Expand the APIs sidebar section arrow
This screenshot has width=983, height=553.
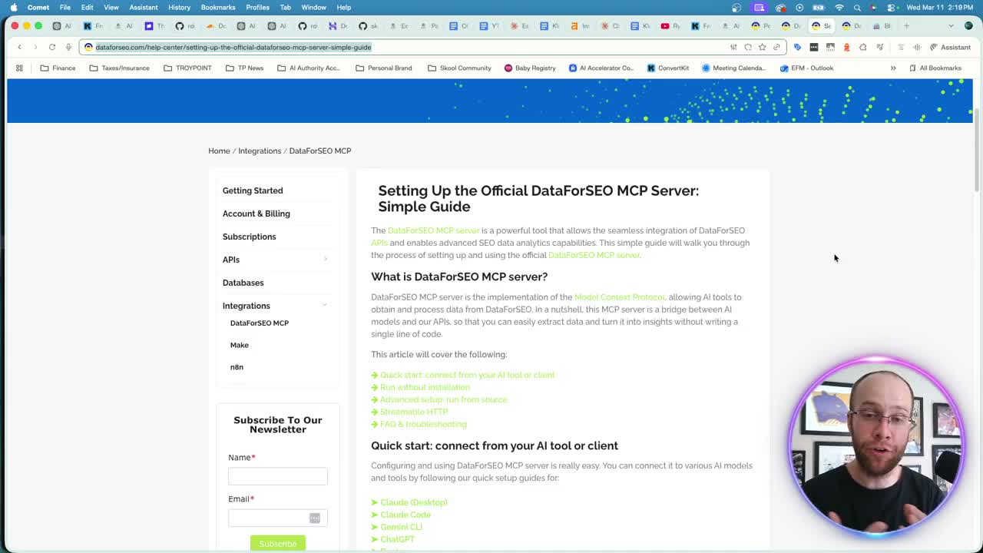click(325, 260)
